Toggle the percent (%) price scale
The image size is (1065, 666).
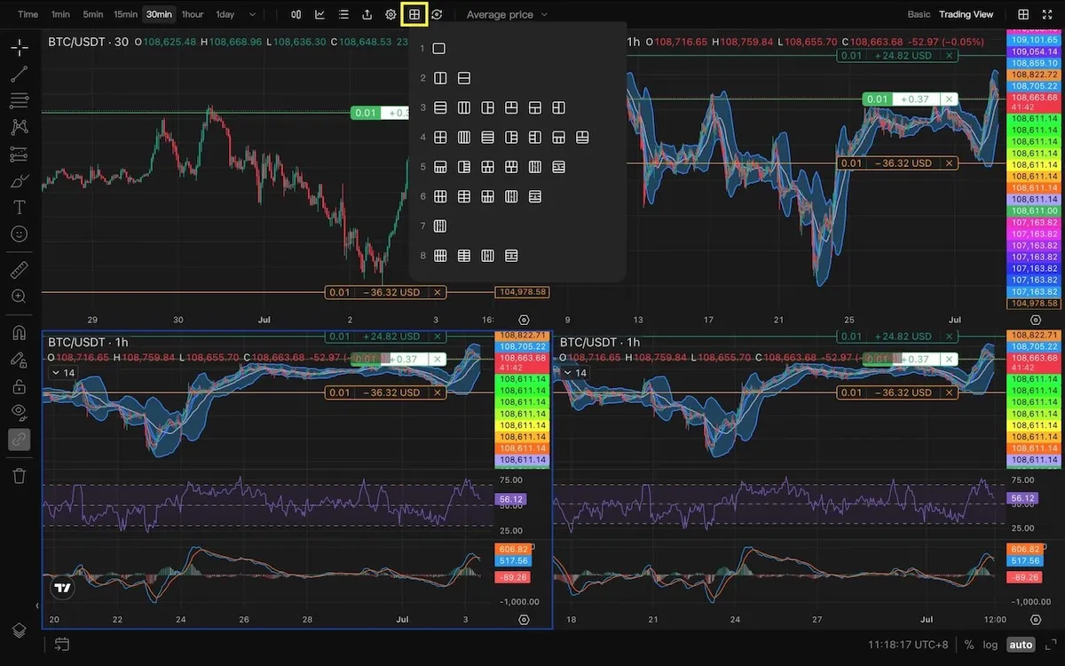(x=969, y=645)
